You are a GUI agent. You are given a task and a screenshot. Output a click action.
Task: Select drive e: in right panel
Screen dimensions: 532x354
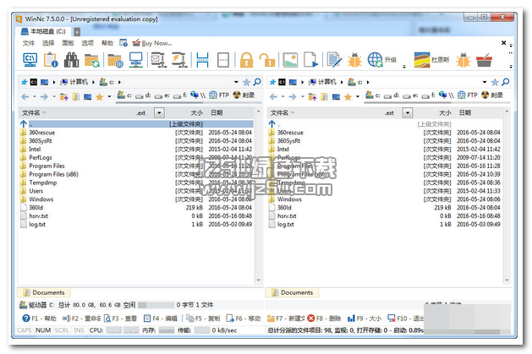pyautogui.click(x=410, y=95)
